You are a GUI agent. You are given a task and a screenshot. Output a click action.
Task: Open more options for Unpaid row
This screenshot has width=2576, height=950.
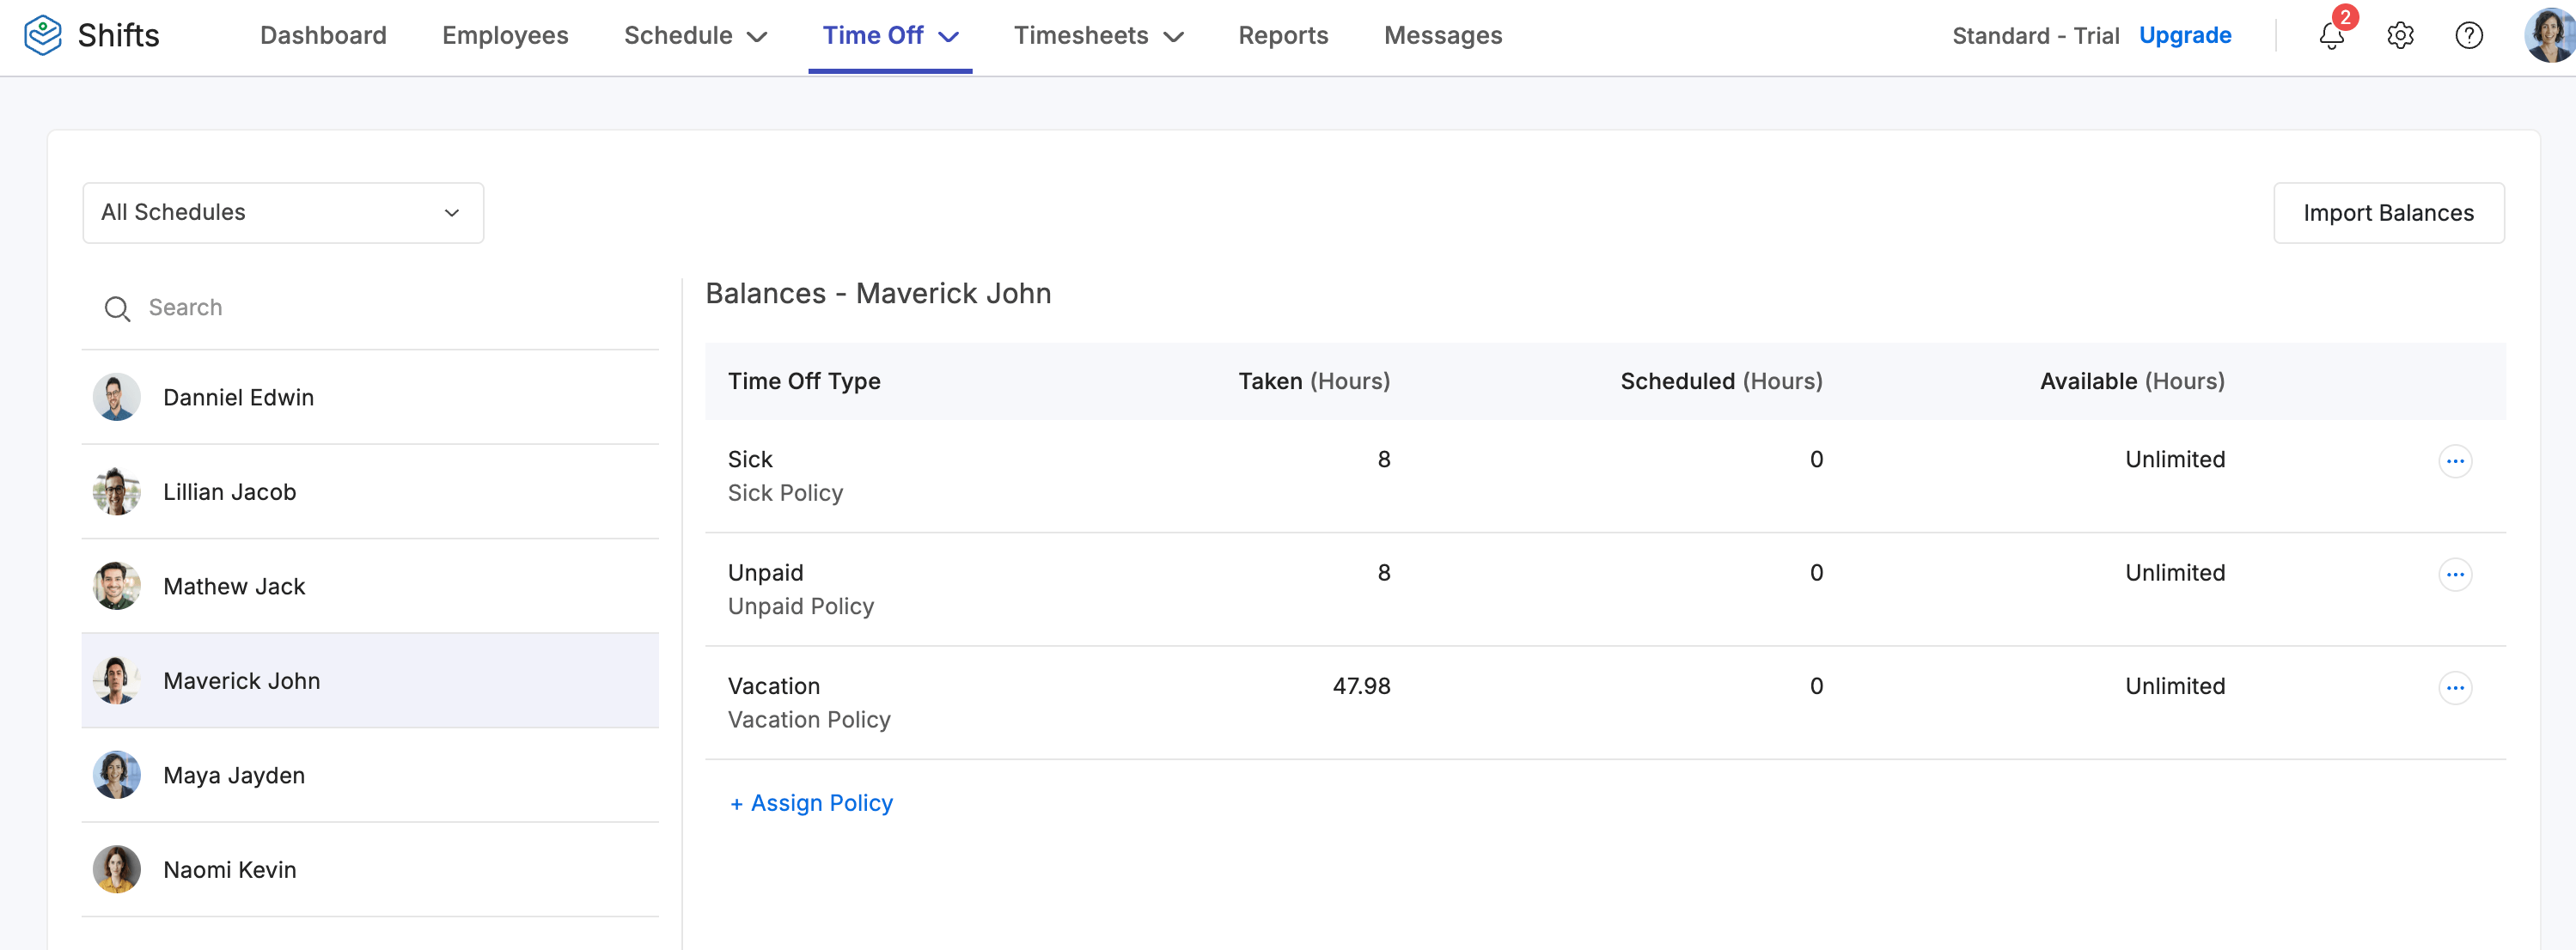(2454, 574)
